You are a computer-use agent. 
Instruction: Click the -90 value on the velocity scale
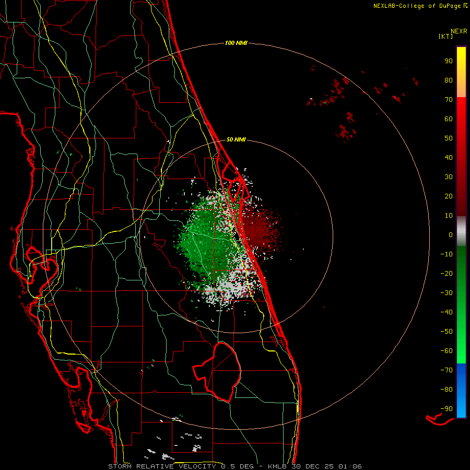click(446, 409)
